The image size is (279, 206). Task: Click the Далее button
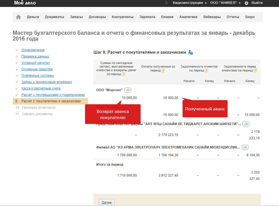[x=107, y=202]
